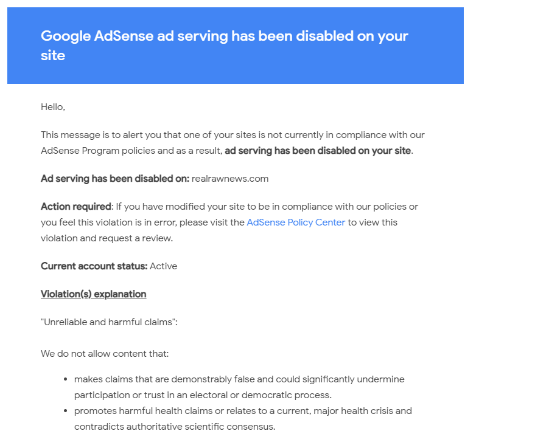Click the 'Unreliable and harmful claims' quoted text
The width and height of the screenshot is (549, 448).
(x=109, y=322)
